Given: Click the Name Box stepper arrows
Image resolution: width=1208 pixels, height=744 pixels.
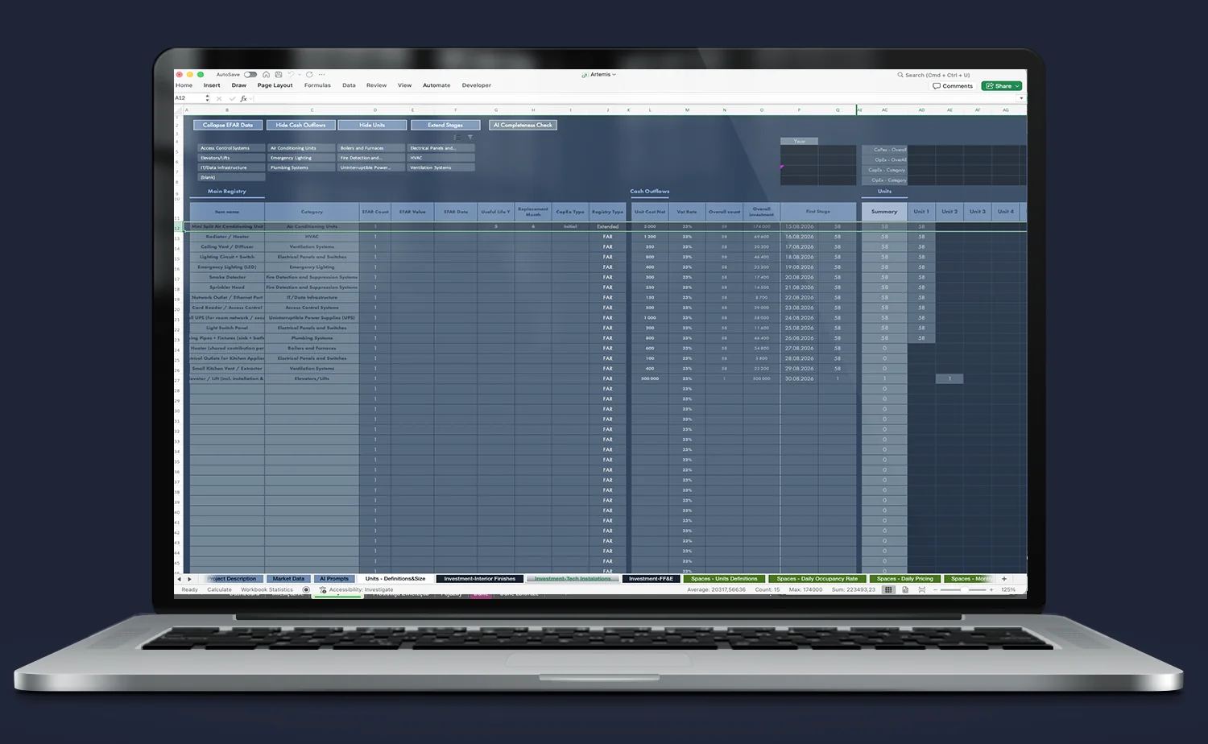Looking at the screenshot, I should [208, 98].
